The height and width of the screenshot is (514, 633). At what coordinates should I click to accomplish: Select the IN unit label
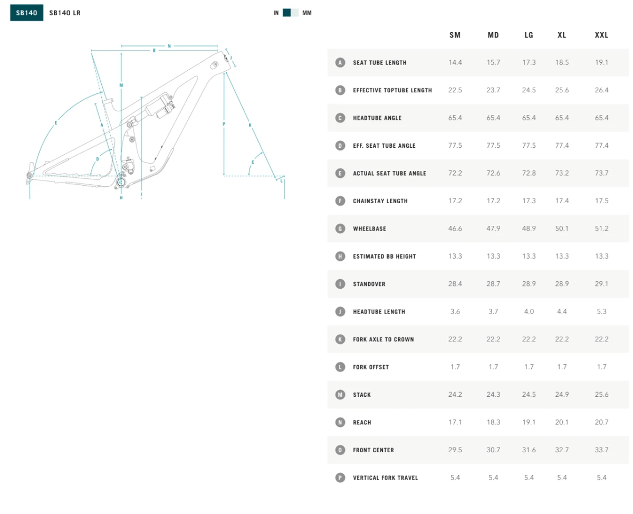coord(276,13)
